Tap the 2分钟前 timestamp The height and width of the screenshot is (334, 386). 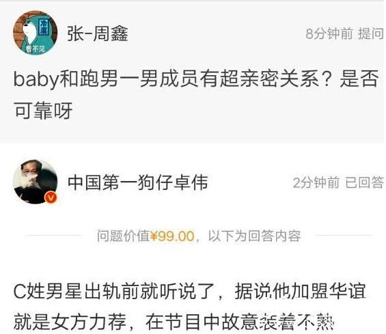(x=316, y=182)
